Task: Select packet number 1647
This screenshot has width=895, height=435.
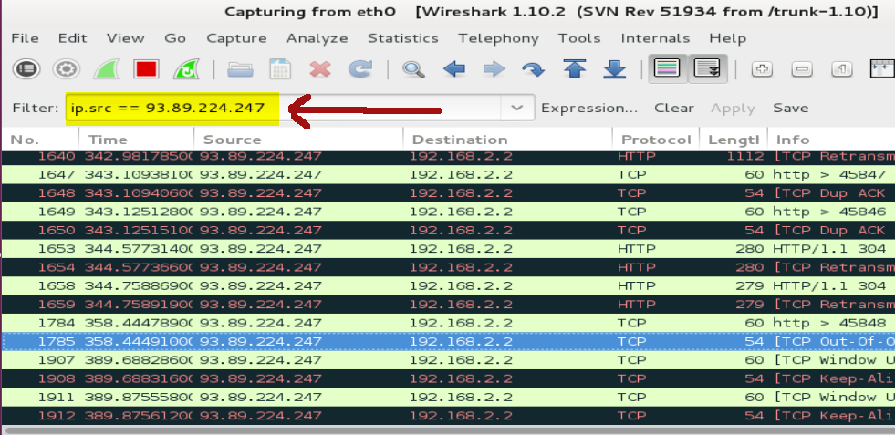Action: click(448, 175)
